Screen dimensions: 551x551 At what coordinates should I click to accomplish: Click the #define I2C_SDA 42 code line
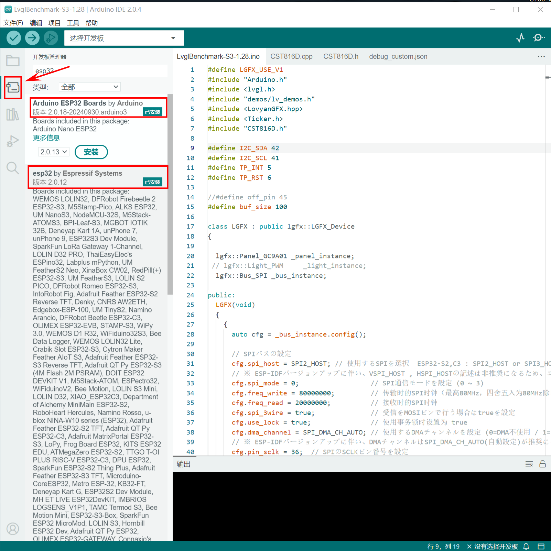point(244,148)
